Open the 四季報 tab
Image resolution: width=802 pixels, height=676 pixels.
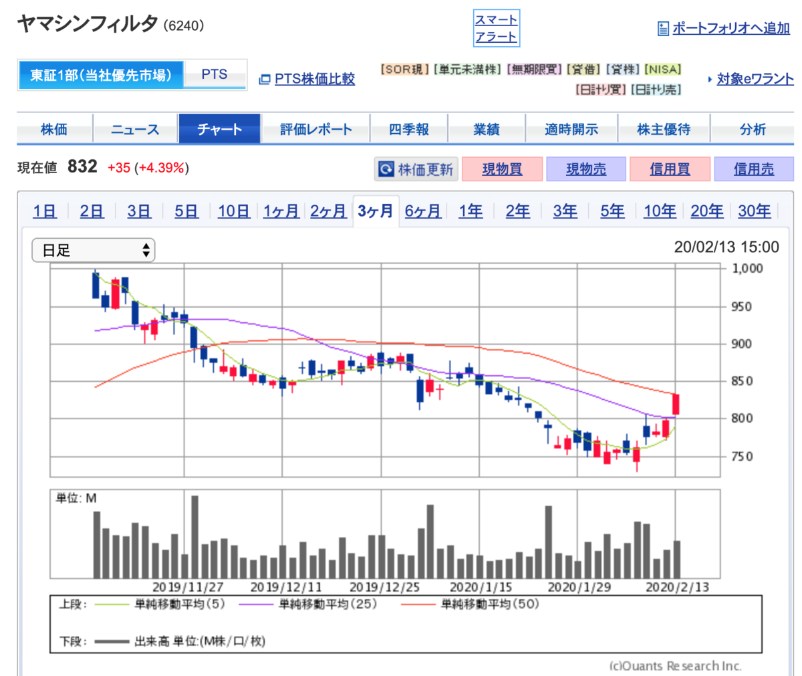tap(409, 129)
